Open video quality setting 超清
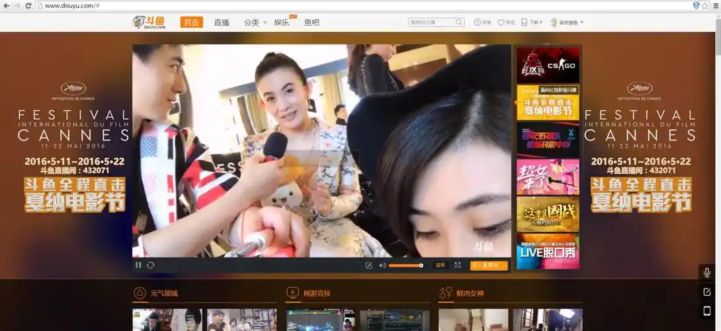 tap(441, 265)
